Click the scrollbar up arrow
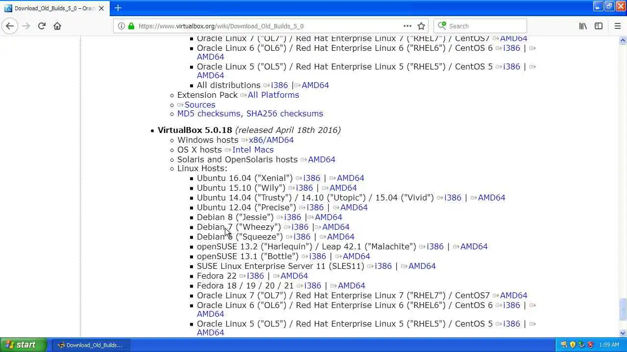This screenshot has height=352, width=627. (623, 40)
